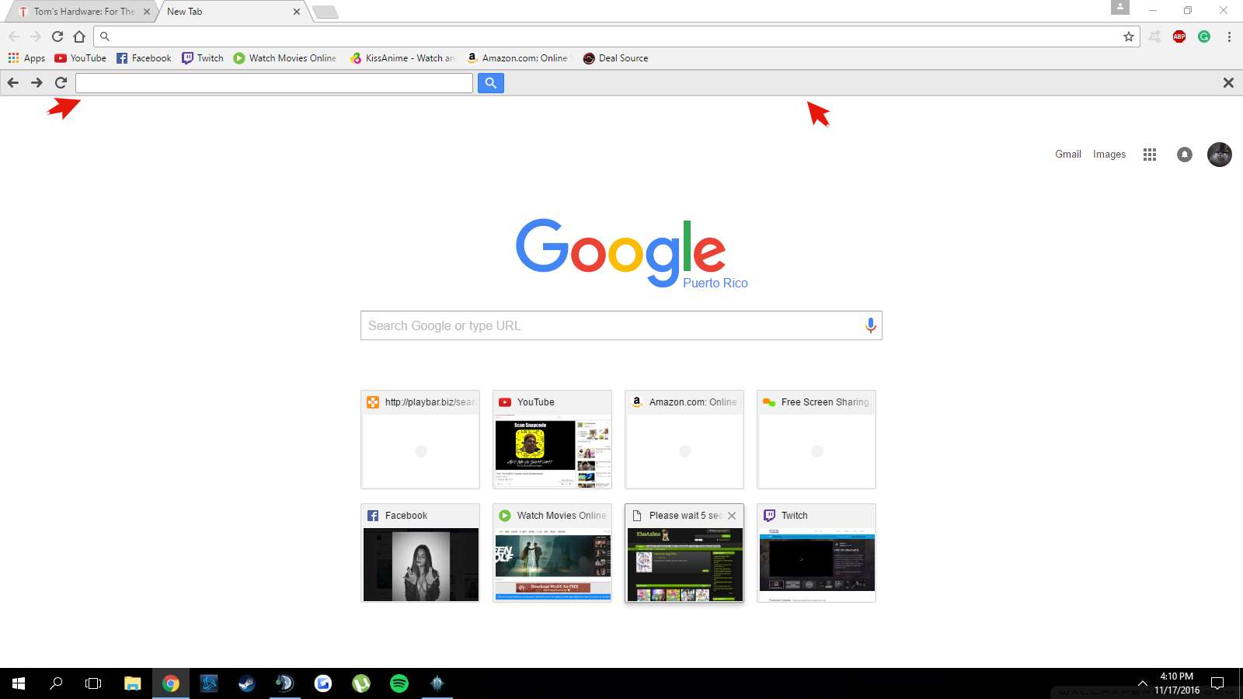Open File Explorer from the taskbar
This screenshot has width=1243, height=699.
click(x=133, y=683)
